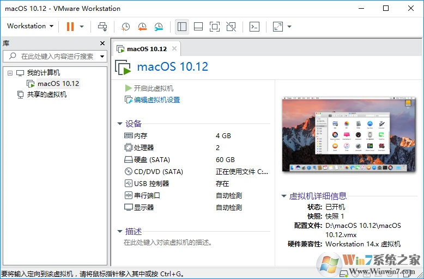The image size is (424, 279).
Task: Click the Pause virtual machine icon
Action: (x=70, y=26)
